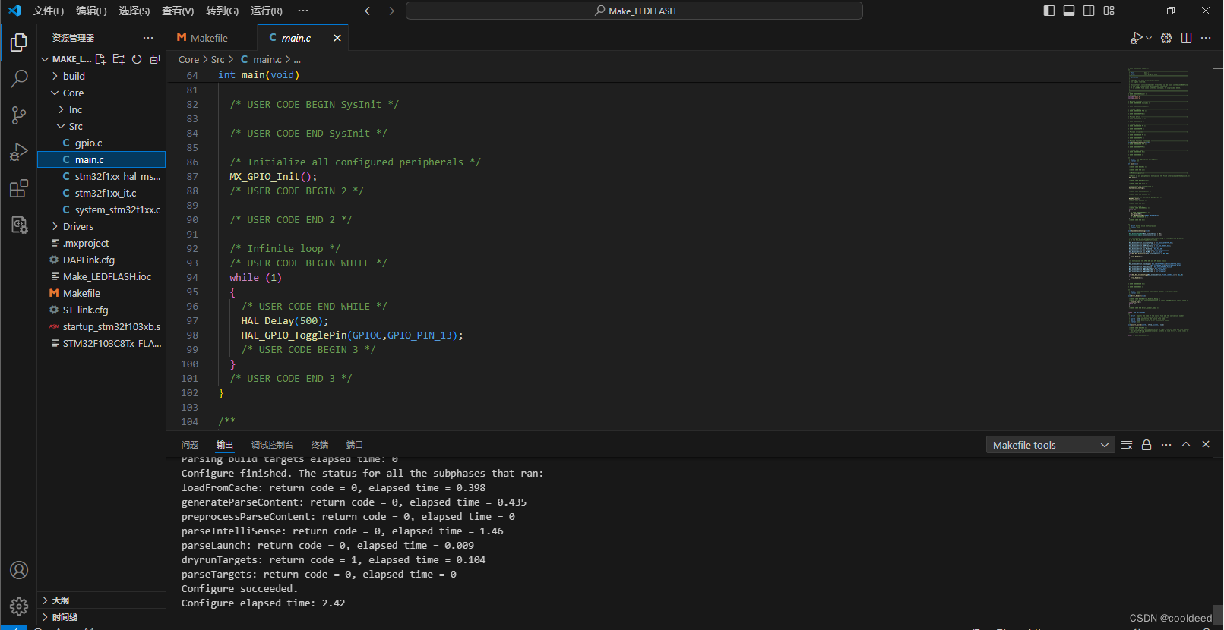Open output panel more actions ellipsis
1224x630 pixels.
[x=1166, y=445]
